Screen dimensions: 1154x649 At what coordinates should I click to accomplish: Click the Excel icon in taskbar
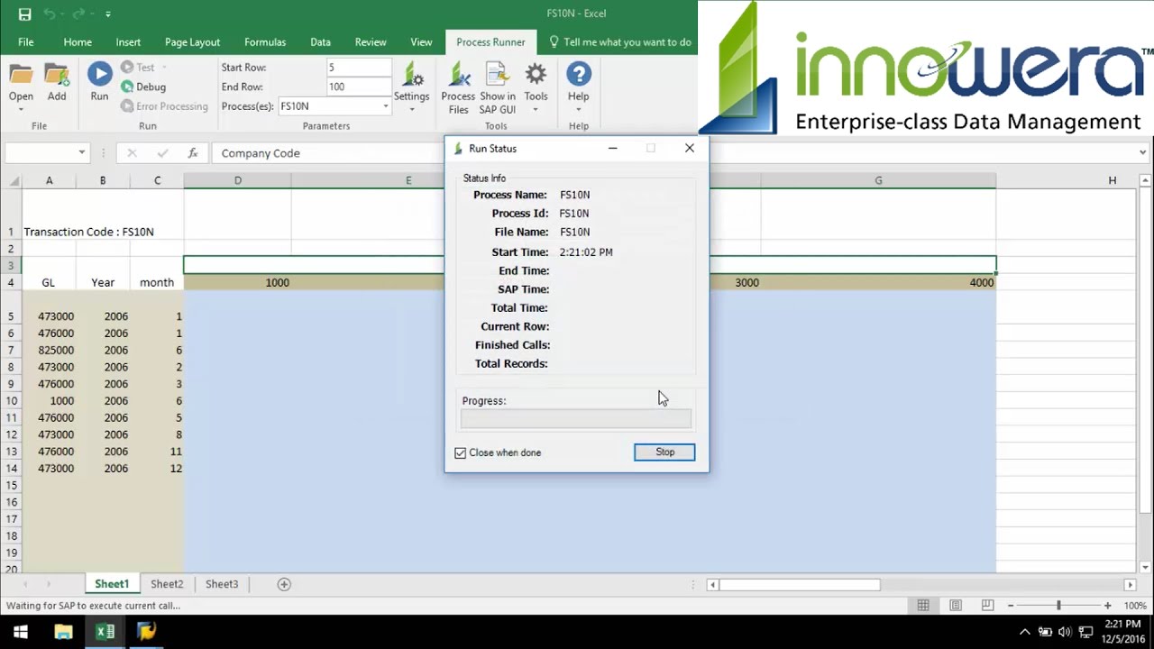(x=105, y=632)
